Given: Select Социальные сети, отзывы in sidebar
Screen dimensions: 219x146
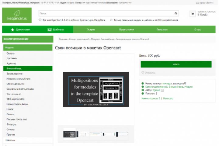Looking at the screenshot, I should pyautogui.click(x=20, y=89).
